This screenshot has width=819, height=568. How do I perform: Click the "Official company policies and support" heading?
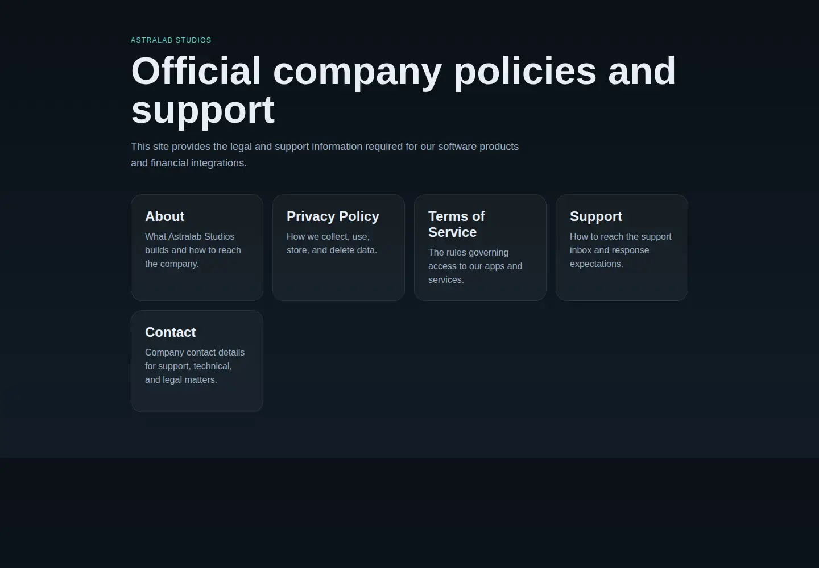point(403,90)
